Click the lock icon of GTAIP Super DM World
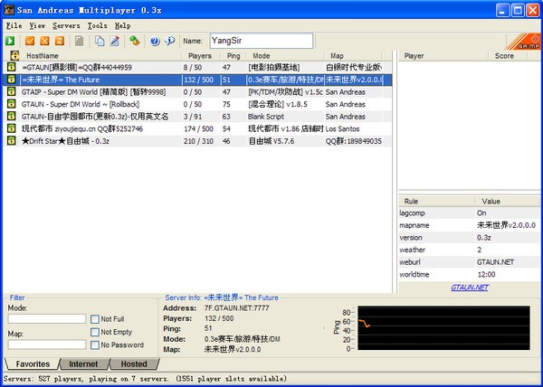This screenshot has height=387, width=543. pos(12,91)
